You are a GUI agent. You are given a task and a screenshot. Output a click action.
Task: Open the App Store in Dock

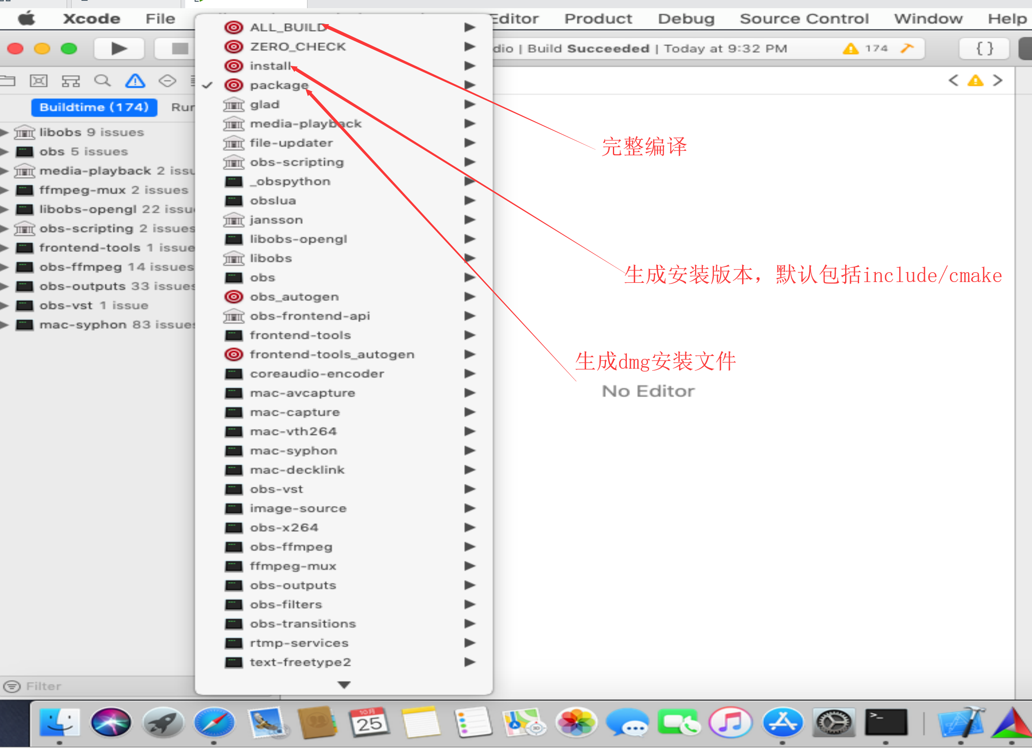783,723
